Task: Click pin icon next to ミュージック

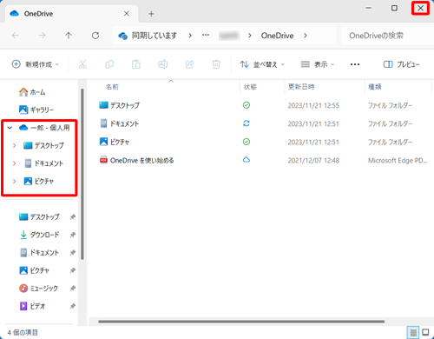Action: click(73, 289)
